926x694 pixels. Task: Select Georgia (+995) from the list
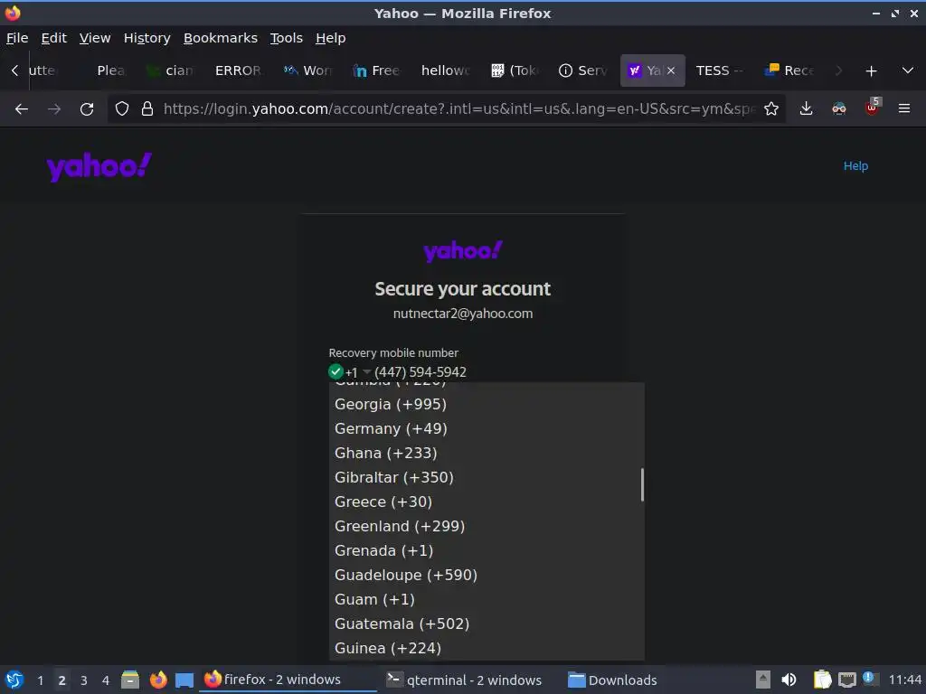coord(487,404)
